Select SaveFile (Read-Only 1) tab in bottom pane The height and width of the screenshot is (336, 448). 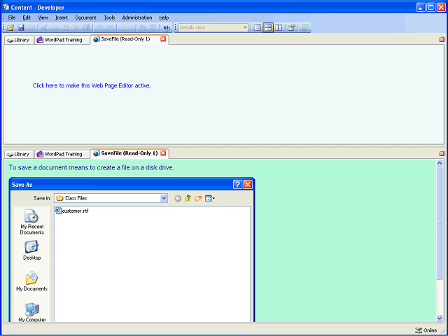[x=129, y=153]
